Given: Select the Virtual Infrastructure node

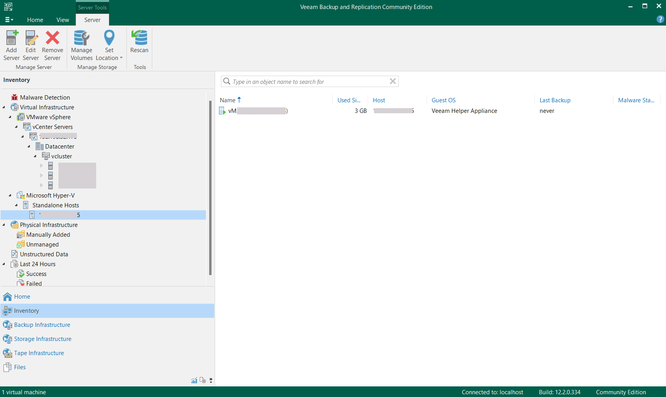Looking at the screenshot, I should click(47, 107).
